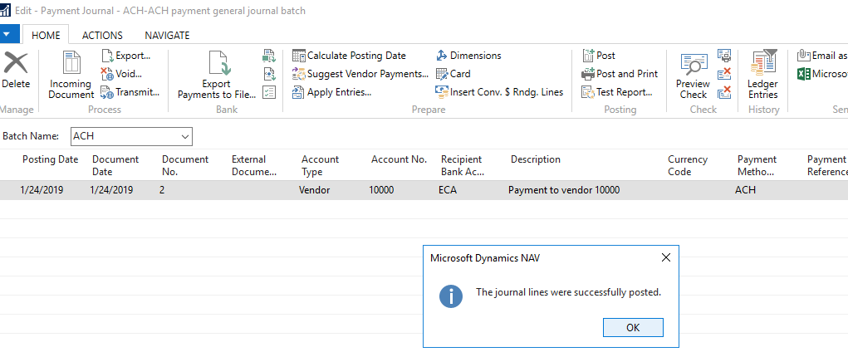Screen dimensions: 848x352
Task: Select Account No. cell 10000
Action: click(382, 190)
